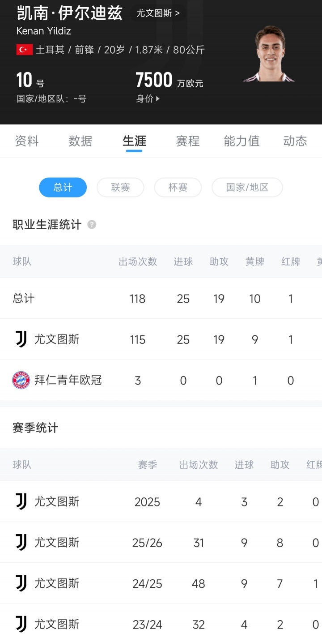Viewport: 322px width, 638px height.
Task: Tap Kenan Yildiz's player portrait
Action: pos(269,54)
